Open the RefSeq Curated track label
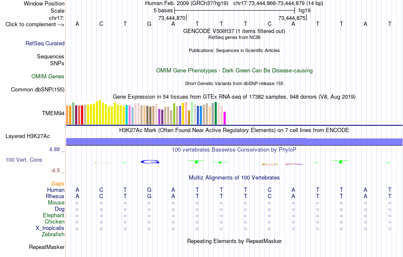The image size is (403, 257). (x=45, y=43)
